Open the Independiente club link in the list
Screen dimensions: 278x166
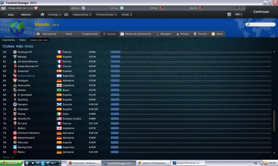pyautogui.click(x=26, y=76)
